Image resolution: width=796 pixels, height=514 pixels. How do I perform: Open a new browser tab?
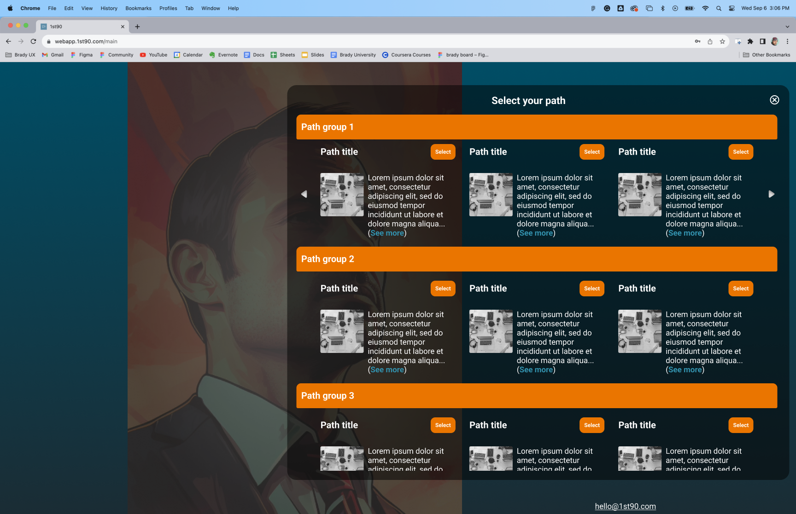137,27
